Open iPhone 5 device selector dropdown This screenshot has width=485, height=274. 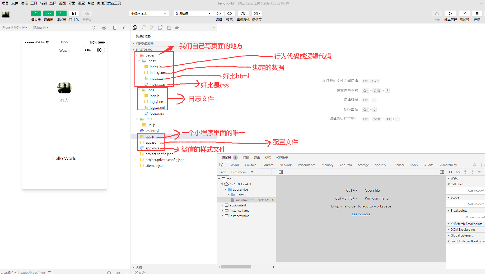[14, 27]
